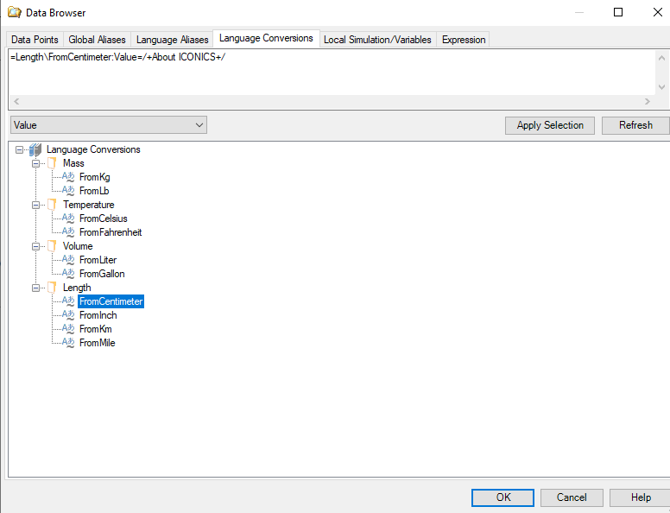Click the FromLiter conversion icon
The height and width of the screenshot is (513, 670).
pyautogui.click(x=69, y=260)
